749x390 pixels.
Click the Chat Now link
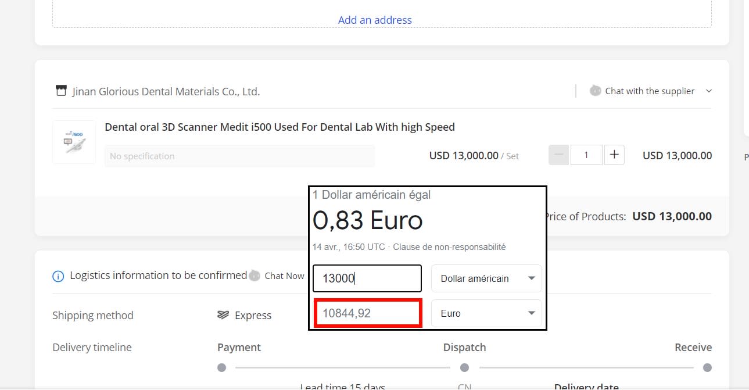[284, 276]
